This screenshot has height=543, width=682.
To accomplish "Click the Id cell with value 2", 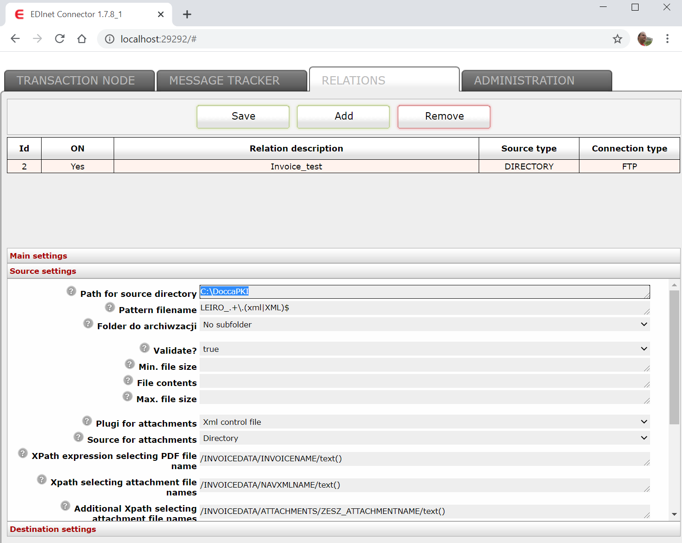I will 24,166.
